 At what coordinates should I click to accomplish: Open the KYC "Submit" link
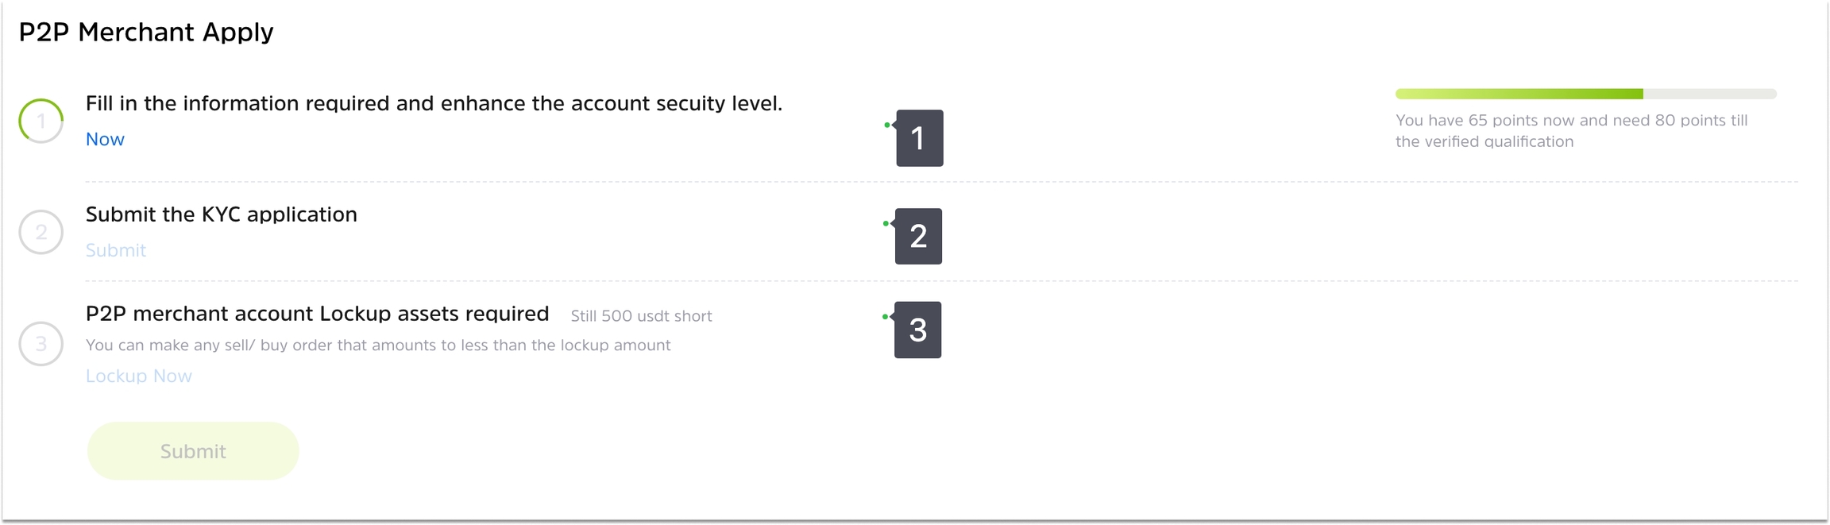[x=116, y=250]
